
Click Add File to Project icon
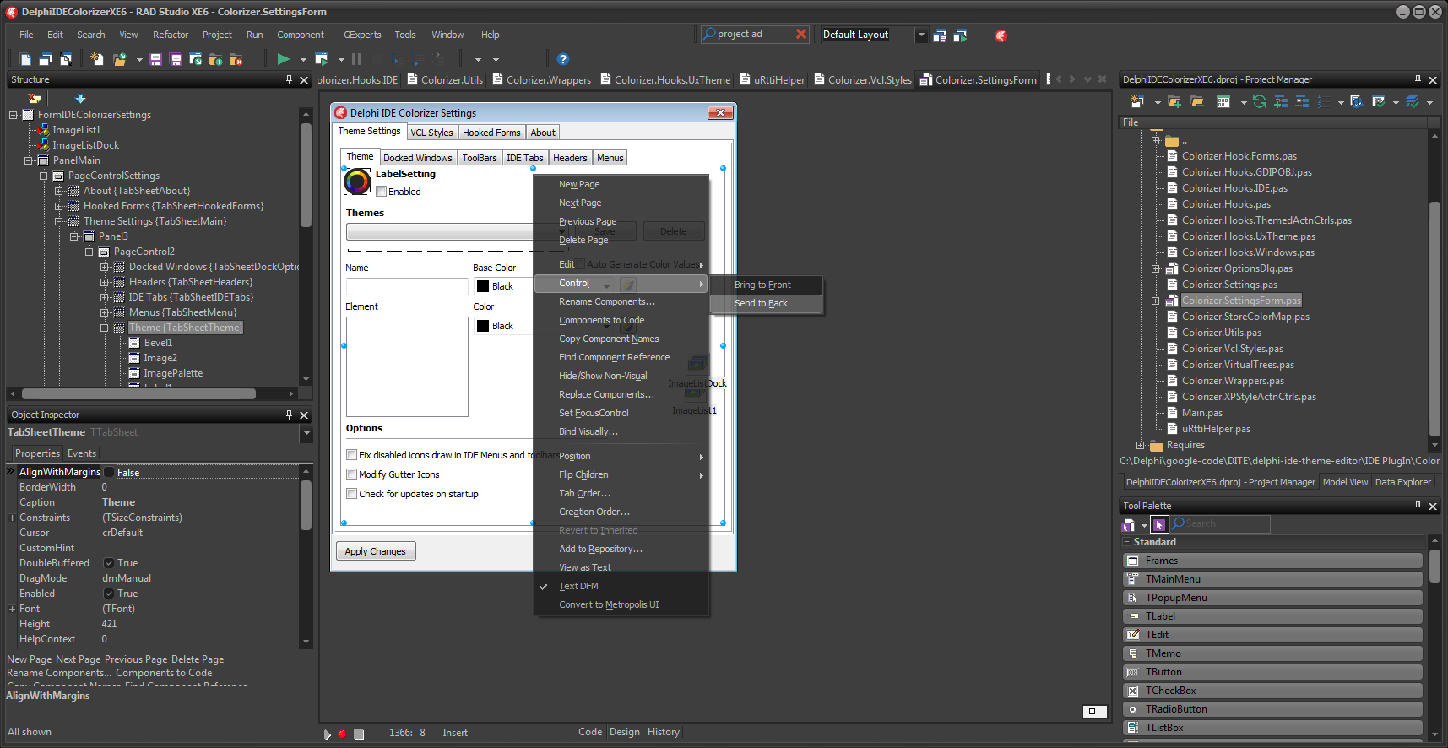click(216, 59)
